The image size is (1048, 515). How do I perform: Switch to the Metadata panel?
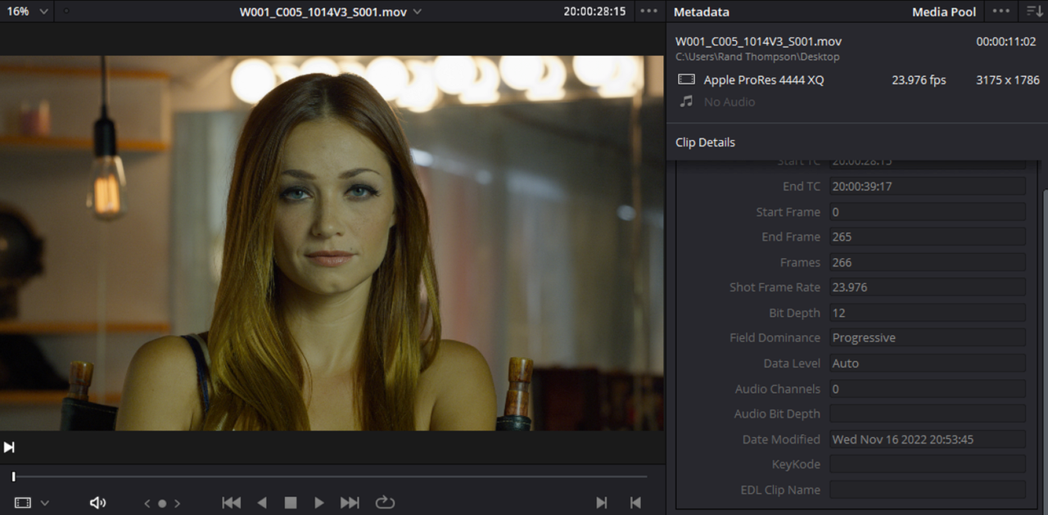(702, 12)
